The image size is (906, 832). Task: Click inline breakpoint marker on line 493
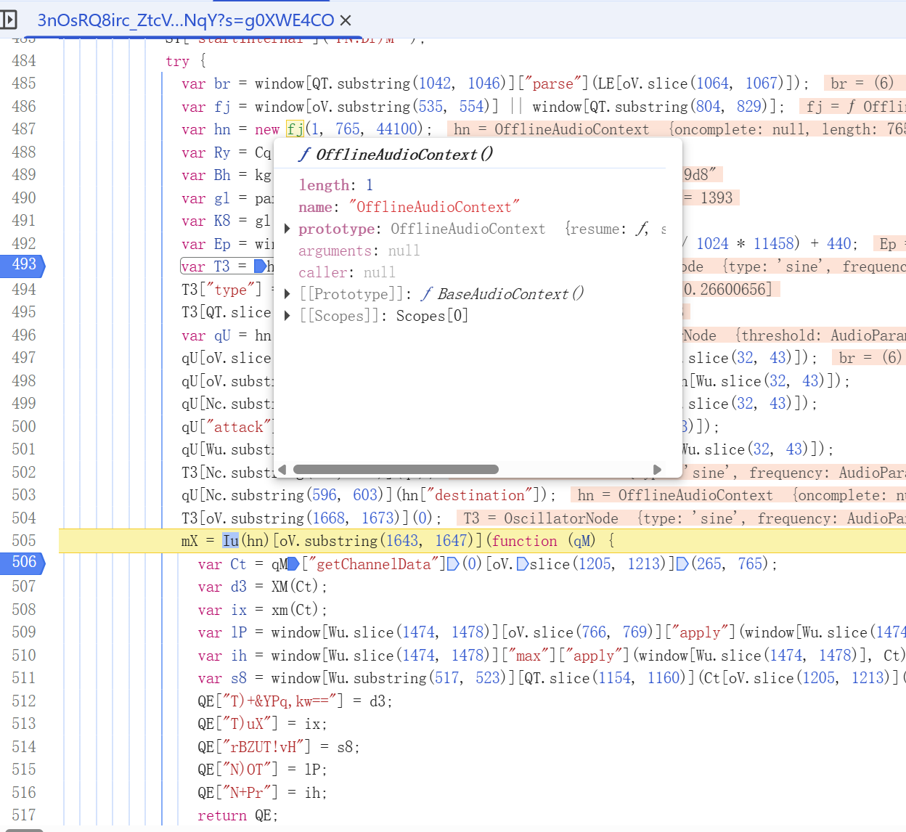point(259,266)
